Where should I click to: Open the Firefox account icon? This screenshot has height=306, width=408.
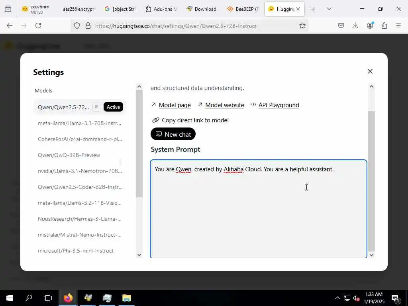[370, 25]
